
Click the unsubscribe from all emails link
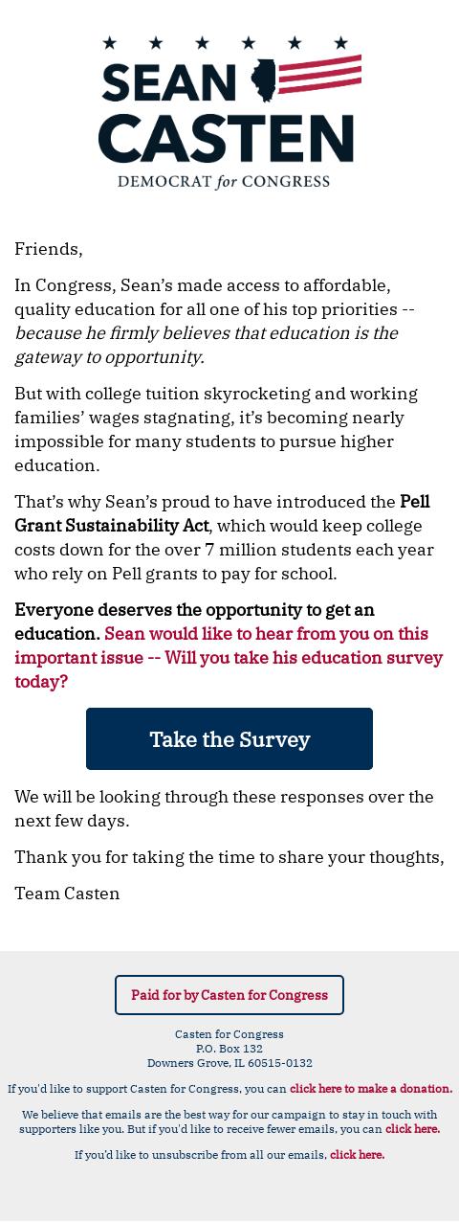[357, 1154]
